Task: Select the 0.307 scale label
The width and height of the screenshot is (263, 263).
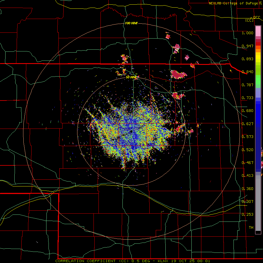Action: [x=248, y=202]
